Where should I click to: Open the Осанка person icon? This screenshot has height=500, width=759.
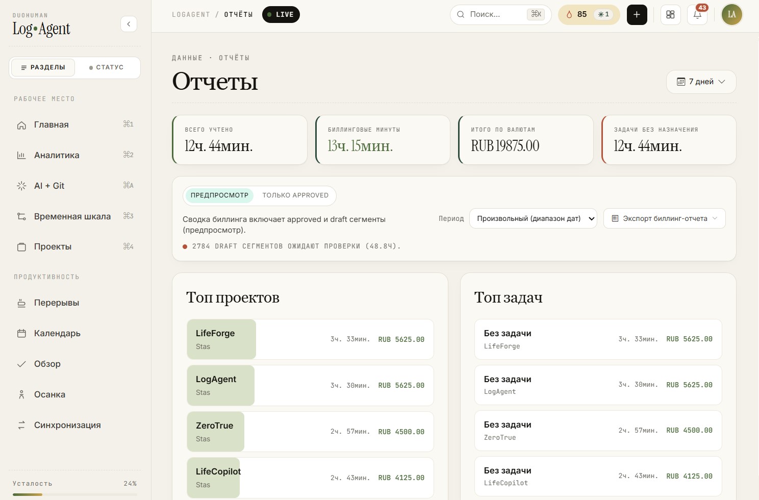click(x=21, y=394)
